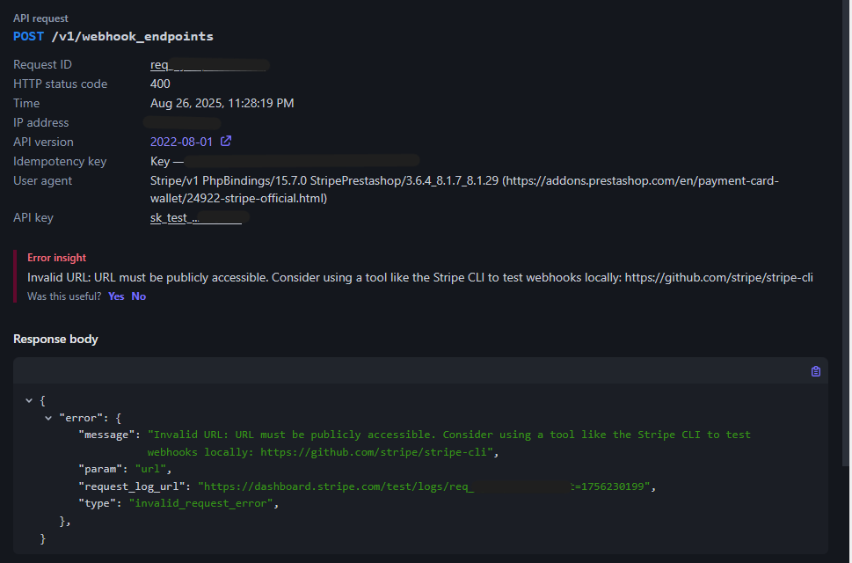This screenshot has width=852, height=563.
Task: Mark error insight as useful with Yes
Action: click(116, 296)
